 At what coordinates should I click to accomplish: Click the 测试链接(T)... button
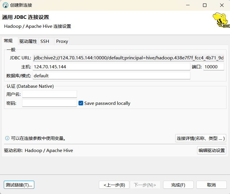19,185
